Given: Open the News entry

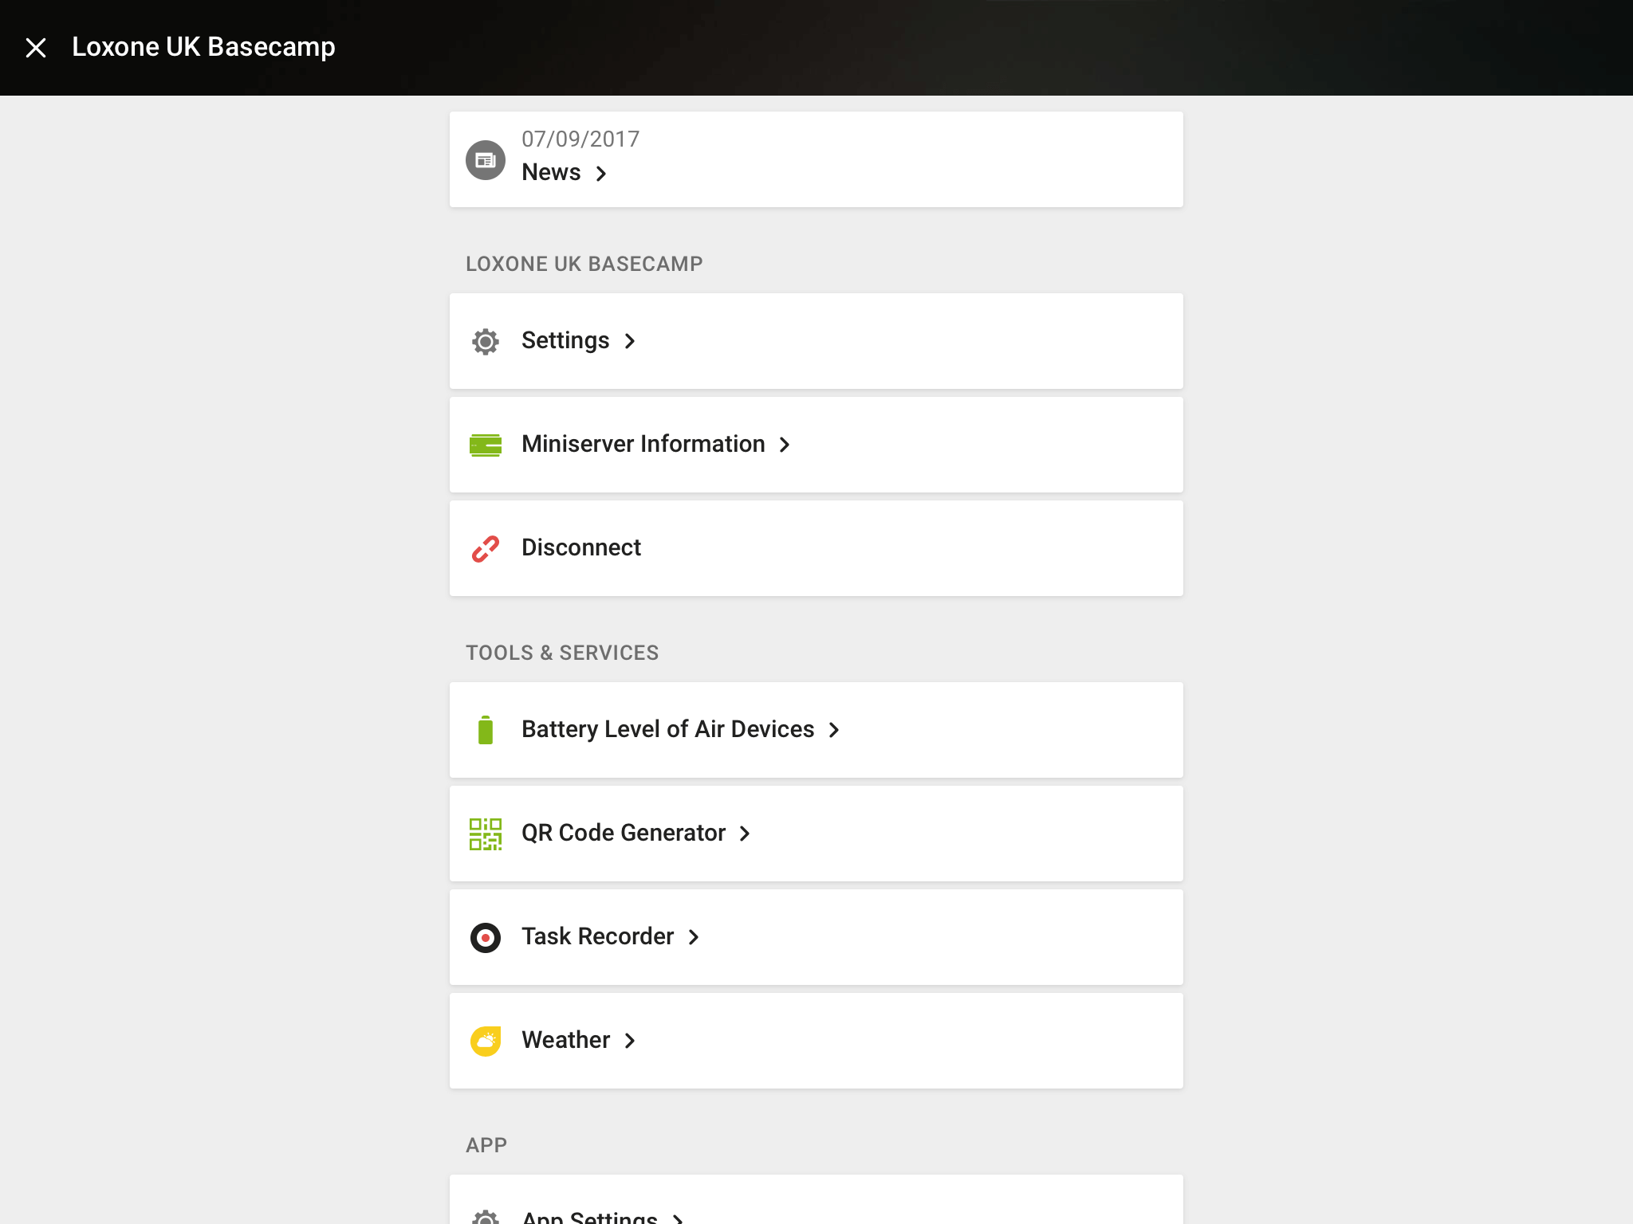Looking at the screenshot, I should tap(816, 159).
